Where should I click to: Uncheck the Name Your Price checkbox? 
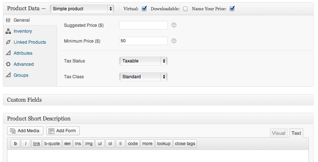(x=232, y=8)
